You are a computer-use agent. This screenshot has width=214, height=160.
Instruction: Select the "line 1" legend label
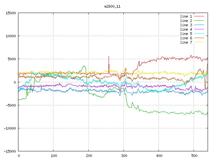click(x=186, y=16)
